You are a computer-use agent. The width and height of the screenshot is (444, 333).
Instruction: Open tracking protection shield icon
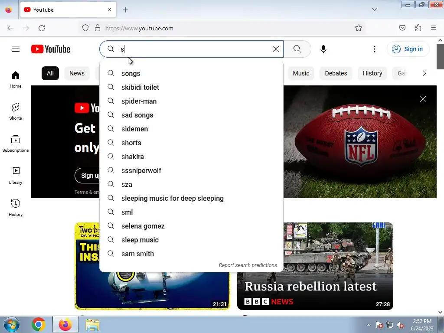pos(85,28)
